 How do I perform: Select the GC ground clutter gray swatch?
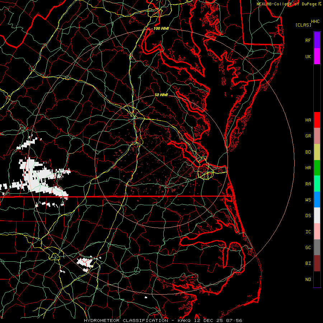tap(317, 247)
